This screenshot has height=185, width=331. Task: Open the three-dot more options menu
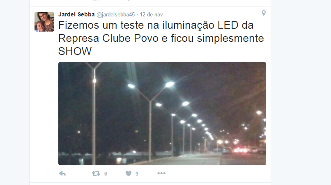coord(161,174)
